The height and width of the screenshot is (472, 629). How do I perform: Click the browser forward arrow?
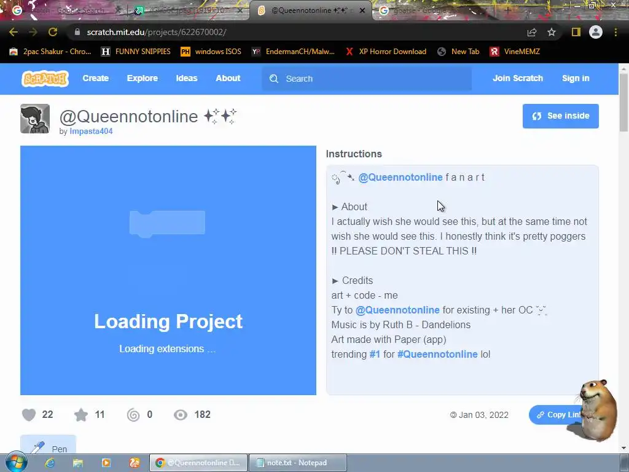33,32
